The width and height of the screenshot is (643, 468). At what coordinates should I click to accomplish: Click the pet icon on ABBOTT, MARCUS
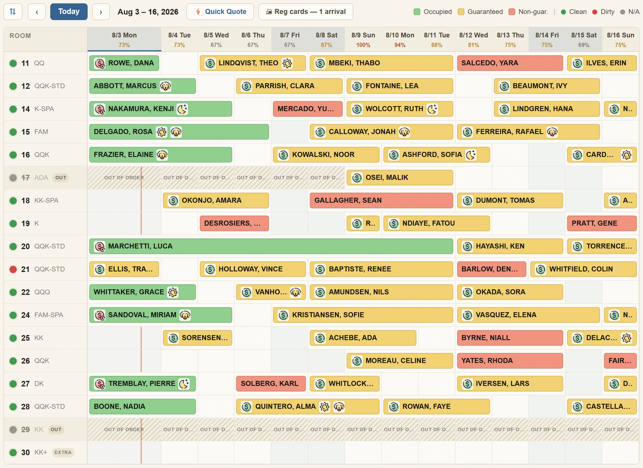coord(165,86)
